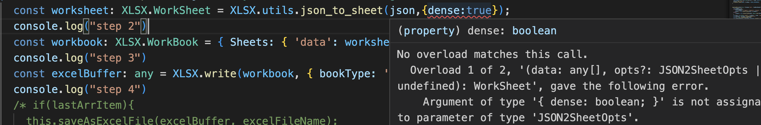Click the 'bookType' option key

(x=344, y=73)
